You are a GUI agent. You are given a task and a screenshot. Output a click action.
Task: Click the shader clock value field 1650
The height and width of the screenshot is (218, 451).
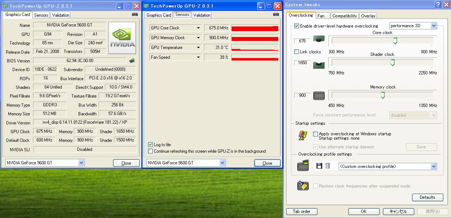click(x=302, y=63)
